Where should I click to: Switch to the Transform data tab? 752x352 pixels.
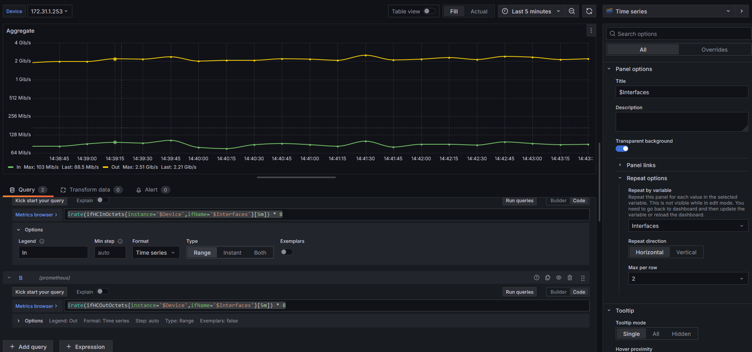(x=91, y=190)
